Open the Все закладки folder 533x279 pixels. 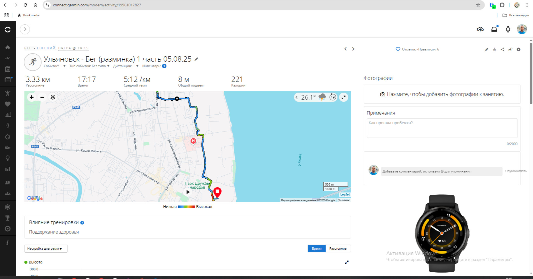tap(516, 15)
